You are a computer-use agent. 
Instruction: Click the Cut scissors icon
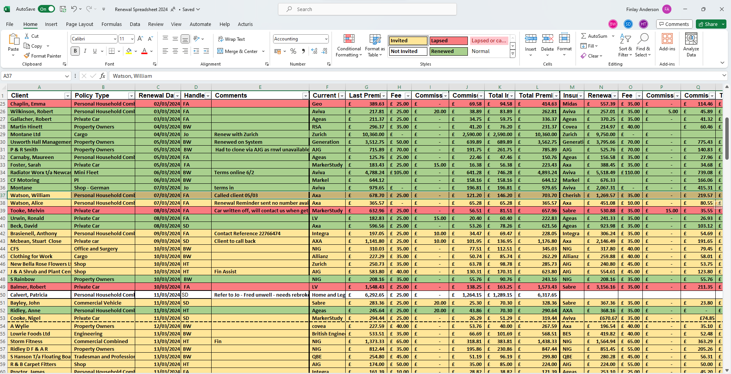coord(27,36)
